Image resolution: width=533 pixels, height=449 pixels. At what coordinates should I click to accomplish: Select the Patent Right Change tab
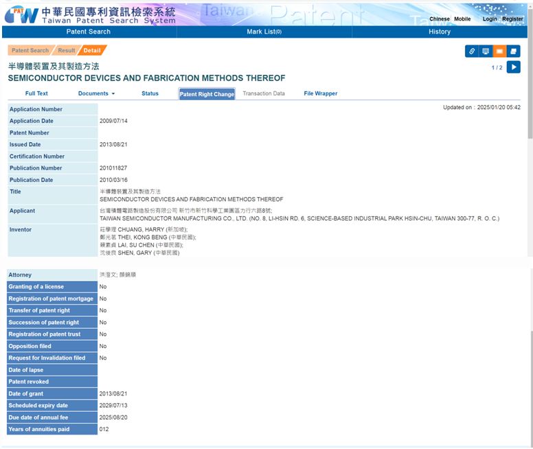[x=207, y=94]
